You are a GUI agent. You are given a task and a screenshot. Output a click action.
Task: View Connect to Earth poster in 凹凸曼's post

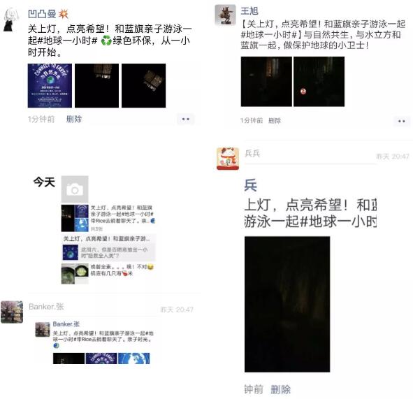point(50,85)
